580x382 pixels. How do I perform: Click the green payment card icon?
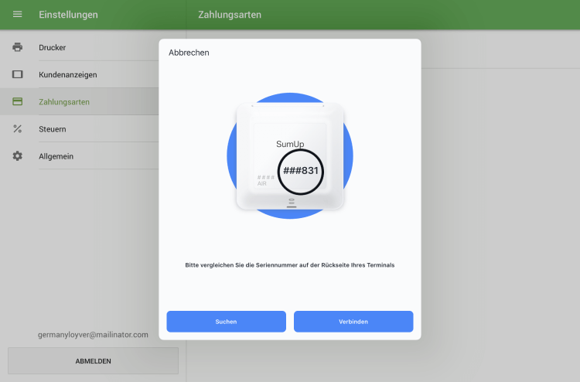click(x=17, y=102)
